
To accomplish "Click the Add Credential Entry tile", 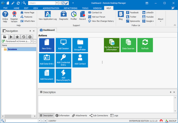I will click(63, 60).
